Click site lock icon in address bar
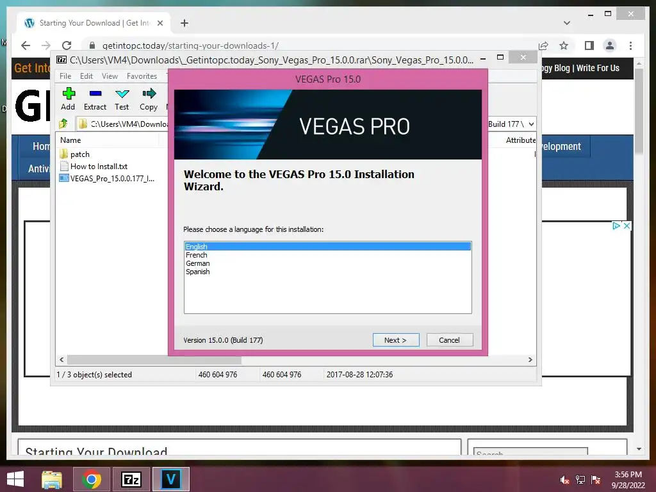656x492 pixels. pos(92,45)
